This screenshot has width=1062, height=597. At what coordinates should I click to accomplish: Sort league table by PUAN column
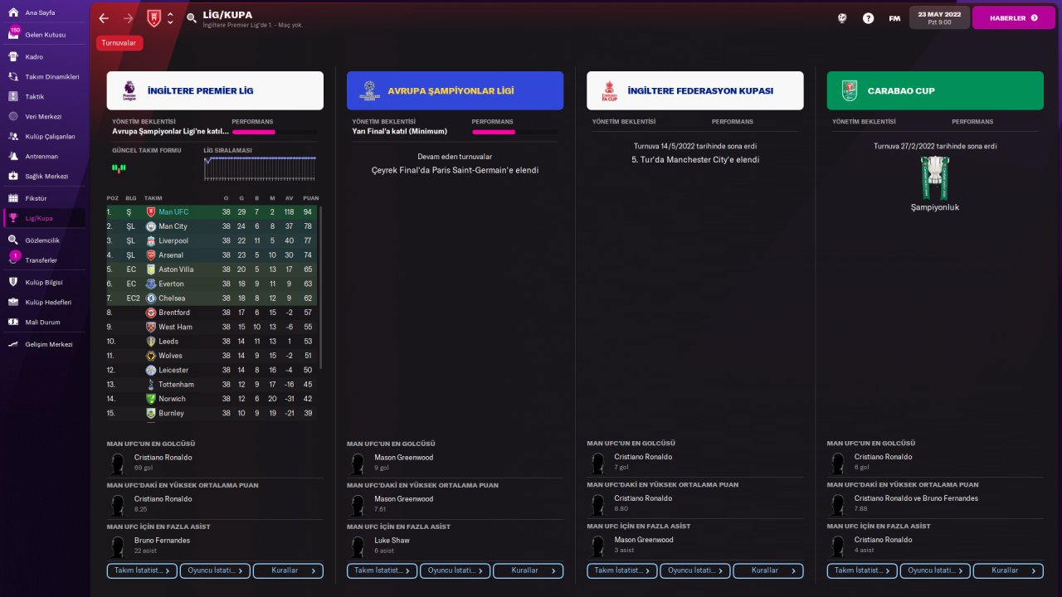pyautogui.click(x=311, y=198)
